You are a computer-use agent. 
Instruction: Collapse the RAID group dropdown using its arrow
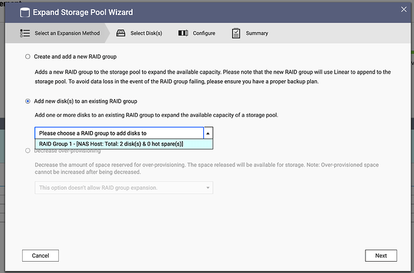coord(208,133)
